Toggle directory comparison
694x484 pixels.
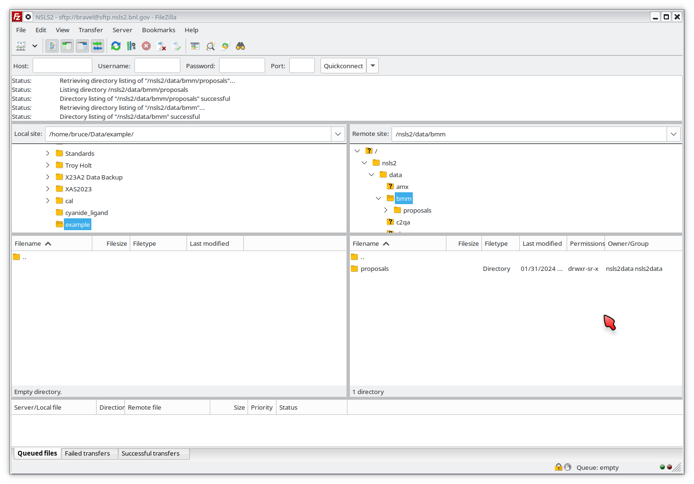[210, 46]
